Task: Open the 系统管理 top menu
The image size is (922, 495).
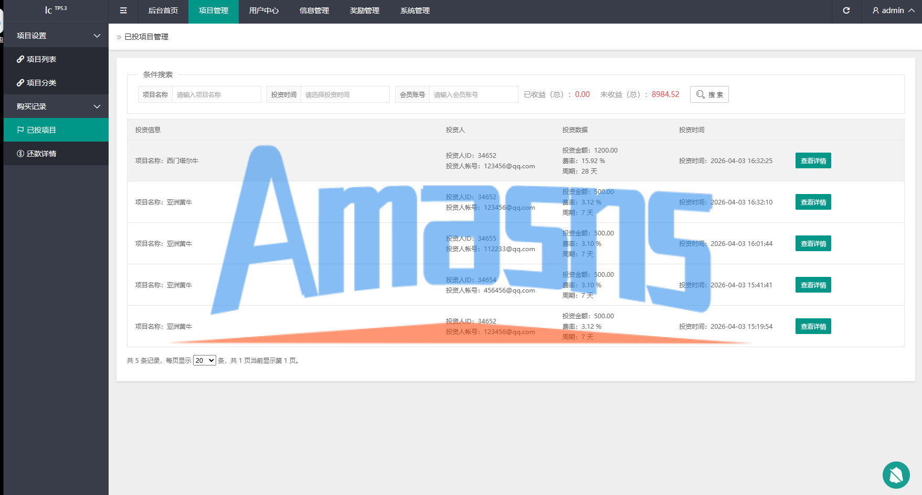Action: click(x=415, y=10)
